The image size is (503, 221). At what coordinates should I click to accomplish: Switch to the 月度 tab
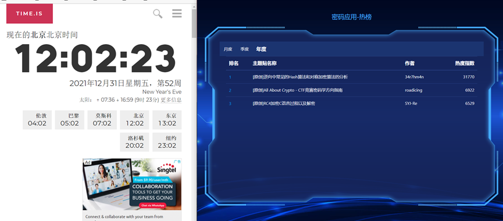point(228,49)
